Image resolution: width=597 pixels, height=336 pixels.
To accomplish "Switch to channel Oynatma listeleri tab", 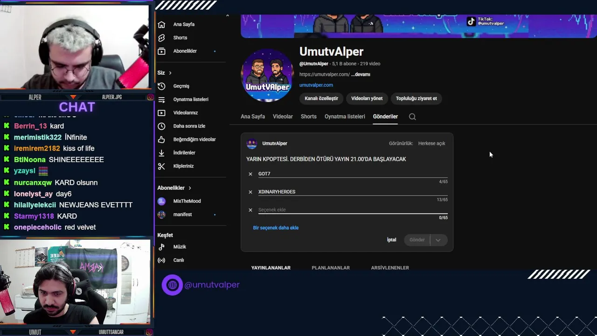I will tap(345, 117).
